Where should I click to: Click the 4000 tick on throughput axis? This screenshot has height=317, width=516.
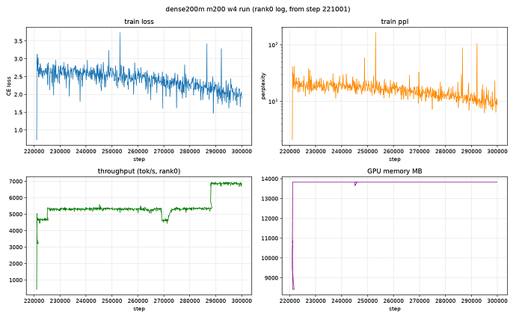click(x=16, y=231)
